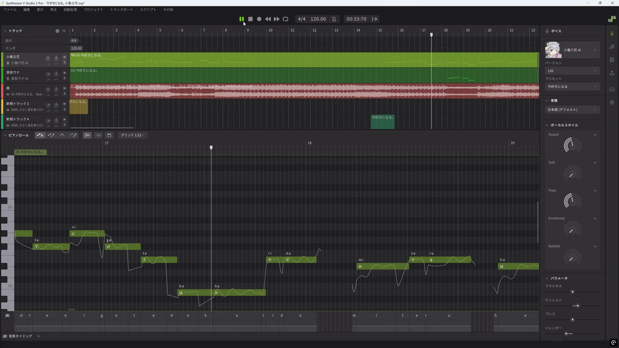619x348 pixels.
Task: Add a parameter panel with the plus next to 音素タイミング
Action: coord(38,336)
